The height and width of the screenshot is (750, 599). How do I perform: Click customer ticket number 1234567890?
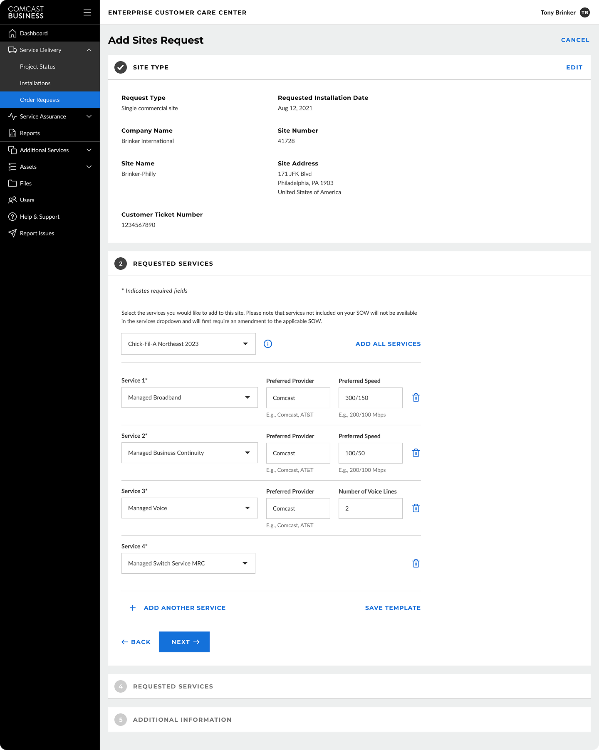coord(139,225)
